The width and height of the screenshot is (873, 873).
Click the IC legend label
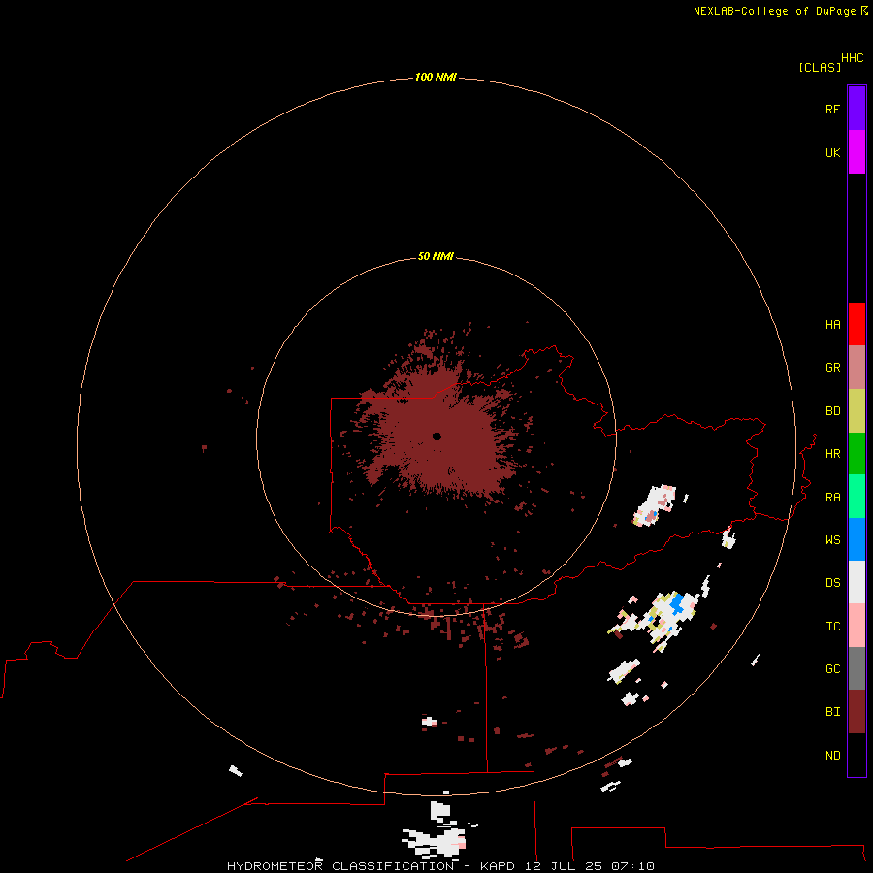coord(832,626)
